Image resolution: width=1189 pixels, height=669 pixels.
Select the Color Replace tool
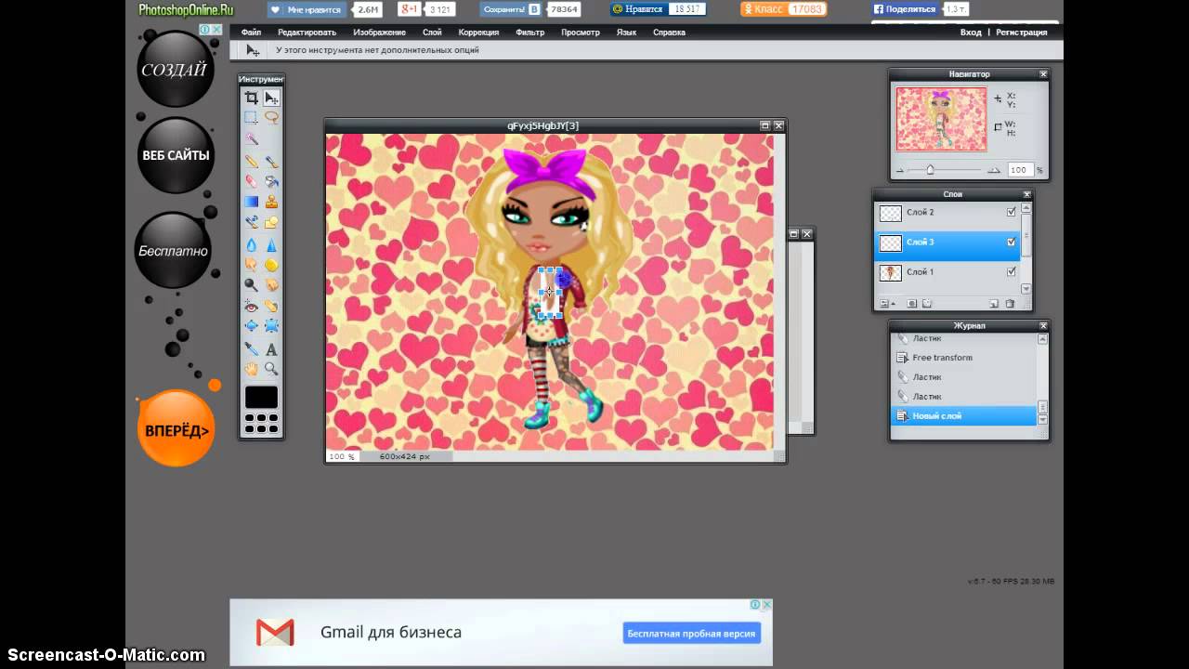252,222
